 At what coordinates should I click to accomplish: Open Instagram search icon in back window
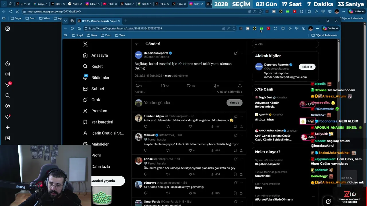click(x=8, y=95)
